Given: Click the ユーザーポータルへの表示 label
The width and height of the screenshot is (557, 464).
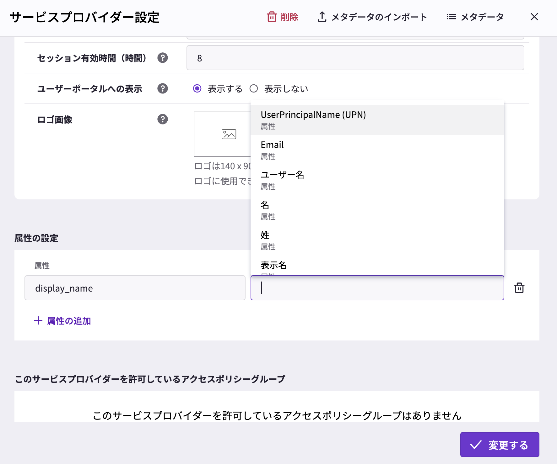Looking at the screenshot, I should 90,89.
